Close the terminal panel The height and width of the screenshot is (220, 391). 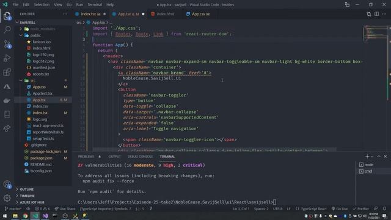[x=386, y=156]
